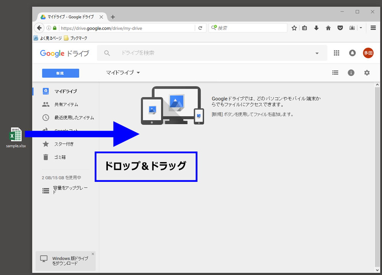Click the site information icon in address bar
Image resolution: width=382 pixels, height=275 pixels.
[x=49, y=28]
